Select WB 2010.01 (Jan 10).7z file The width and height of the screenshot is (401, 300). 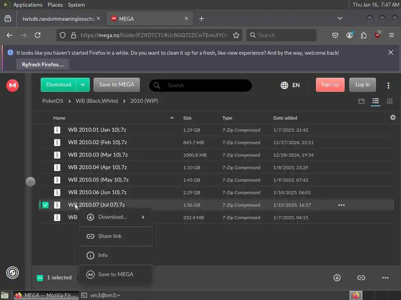point(97,130)
